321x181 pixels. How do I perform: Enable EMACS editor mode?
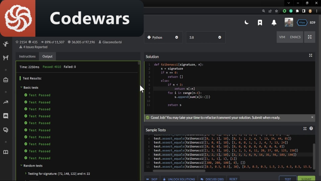click(x=295, y=37)
